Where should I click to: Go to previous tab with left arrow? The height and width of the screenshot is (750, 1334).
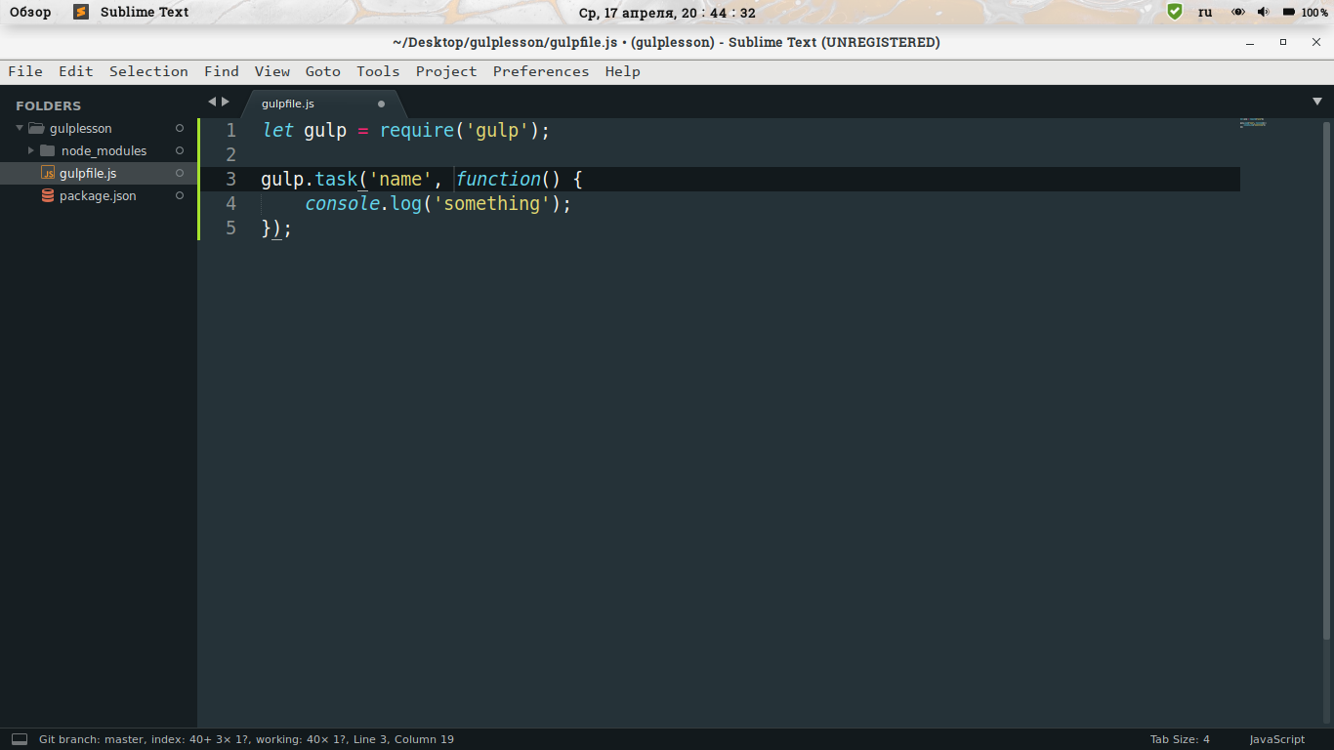pyautogui.click(x=212, y=102)
